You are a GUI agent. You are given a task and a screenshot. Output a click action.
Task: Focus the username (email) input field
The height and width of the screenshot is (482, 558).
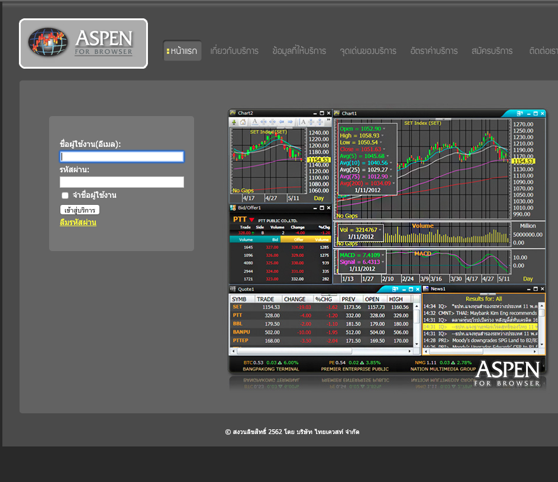coord(122,157)
